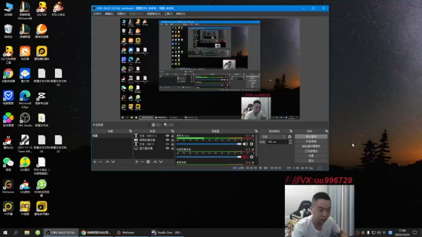Move scene down with the arrow
This screenshot has width=422, height=237.
tap(113, 162)
